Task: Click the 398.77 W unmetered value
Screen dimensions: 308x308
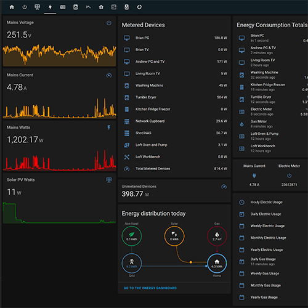Action: tap(136, 194)
